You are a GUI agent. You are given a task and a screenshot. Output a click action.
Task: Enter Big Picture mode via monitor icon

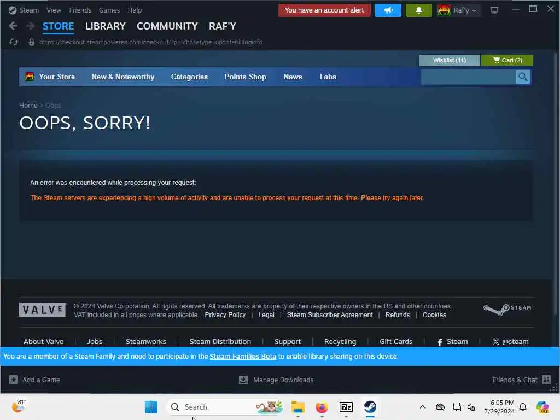tap(494, 10)
